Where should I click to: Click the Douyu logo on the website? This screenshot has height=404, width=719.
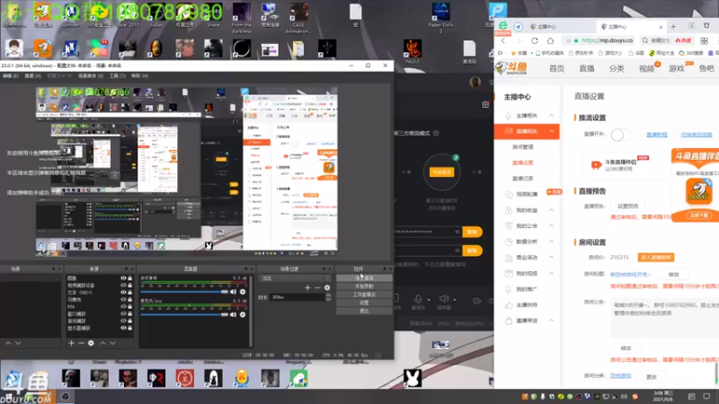click(511, 68)
